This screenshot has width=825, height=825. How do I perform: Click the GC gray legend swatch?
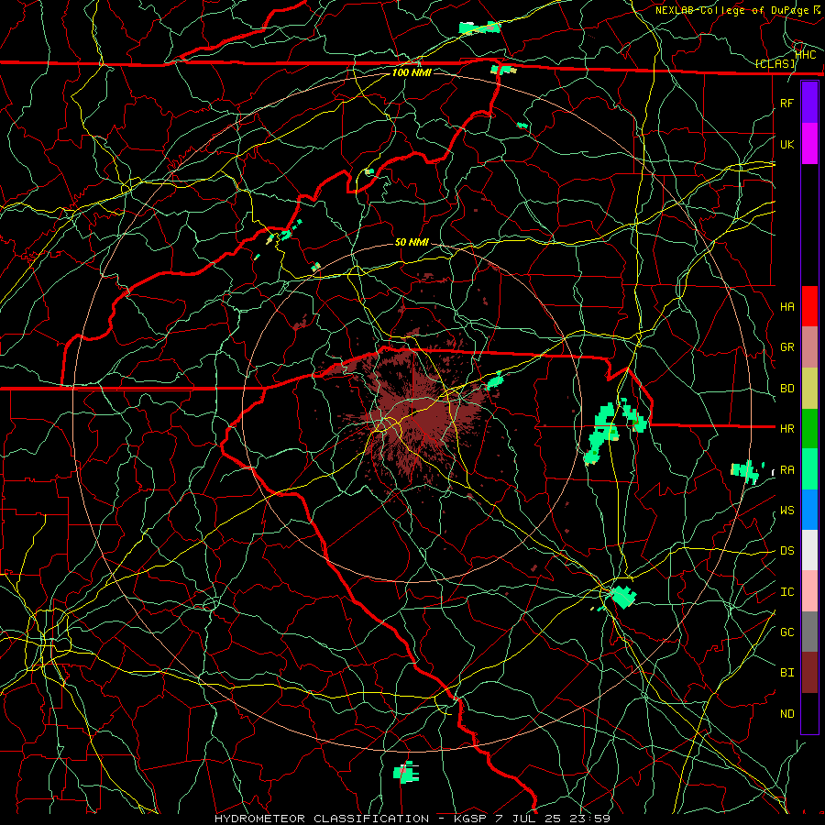[x=809, y=632]
